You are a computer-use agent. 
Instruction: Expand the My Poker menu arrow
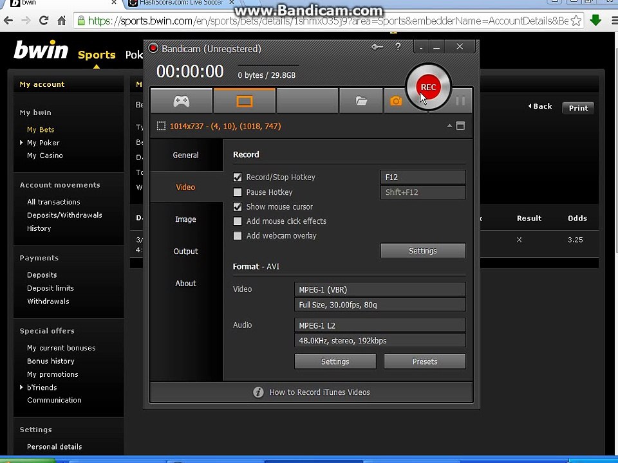pyautogui.click(x=21, y=143)
